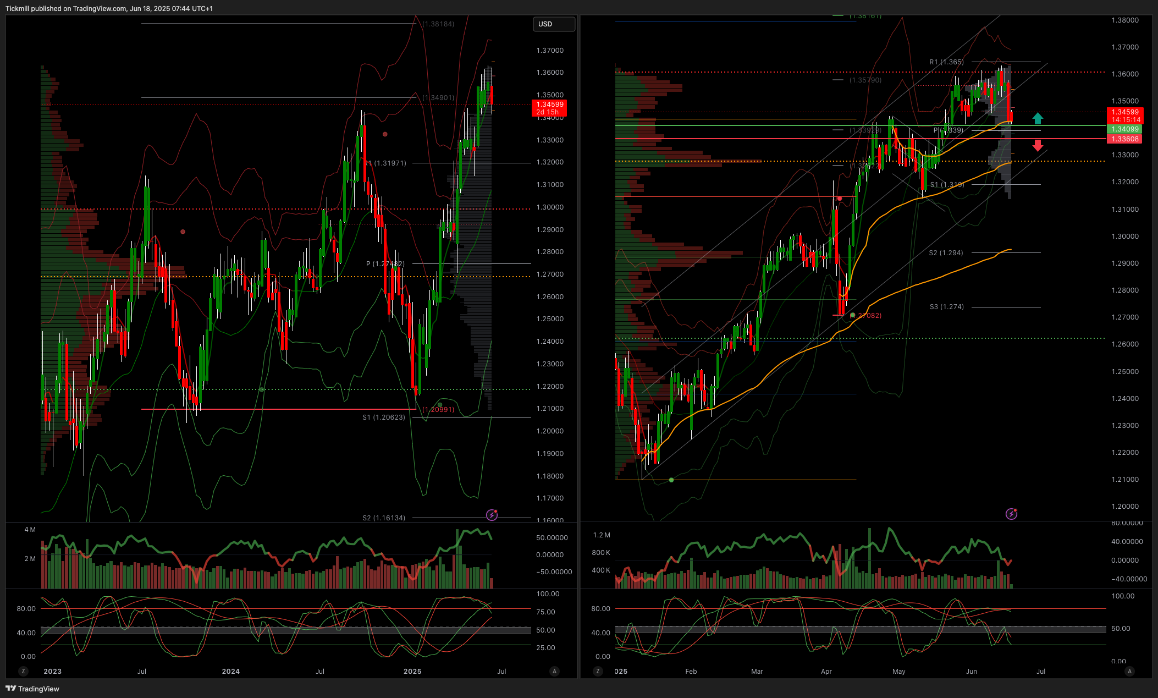Click 1.38000 on the right chart price axis
This screenshot has width=1158, height=698.
point(1125,20)
